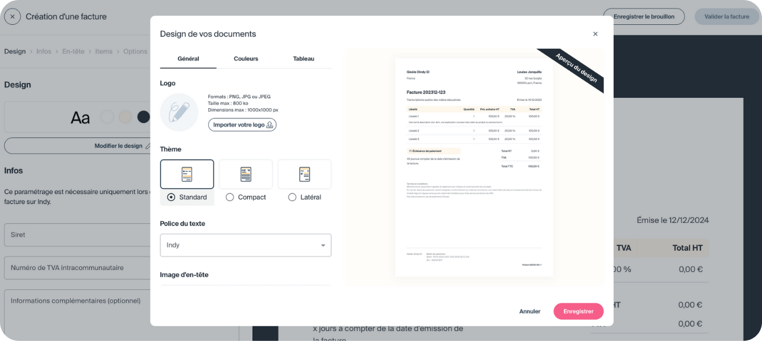Close the Design de vos documents dialog
The height and width of the screenshot is (341, 762).
point(595,34)
